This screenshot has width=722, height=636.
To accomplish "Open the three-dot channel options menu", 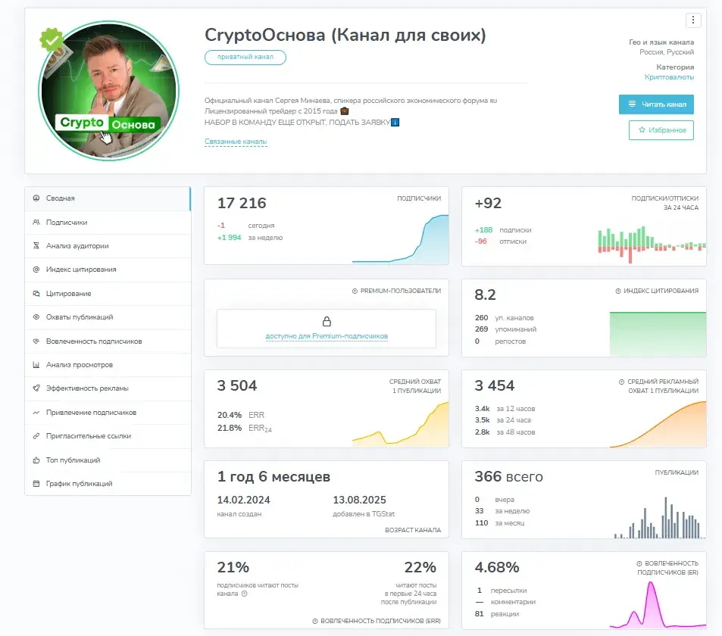I will pyautogui.click(x=693, y=20).
